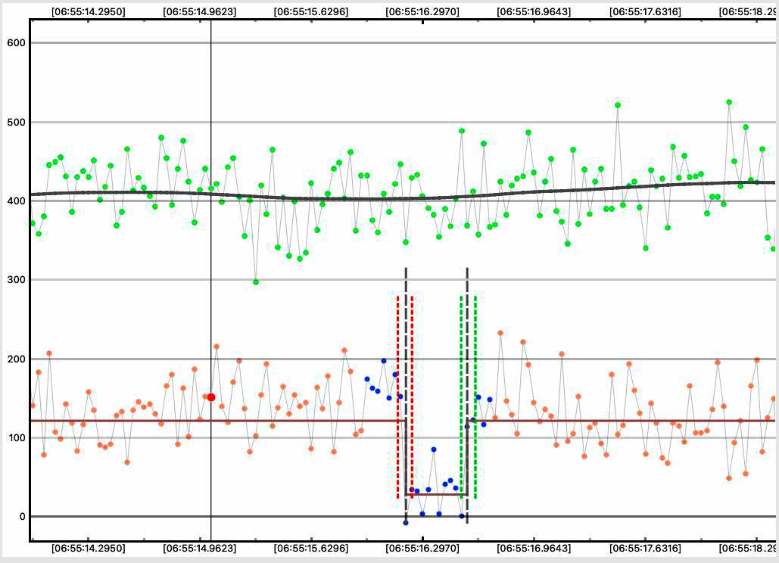779x563 pixels.
Task: Click the thick dark smoothed trend curve
Action: 403,199
